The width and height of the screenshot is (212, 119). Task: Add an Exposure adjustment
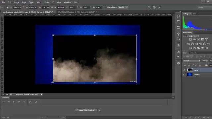[202, 39]
